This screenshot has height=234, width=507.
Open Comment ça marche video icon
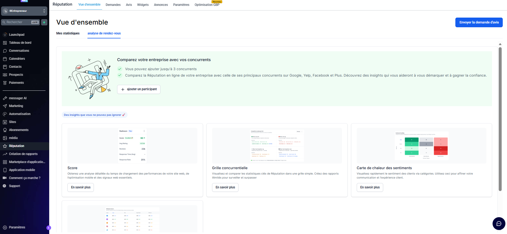pyautogui.click(x=5, y=178)
